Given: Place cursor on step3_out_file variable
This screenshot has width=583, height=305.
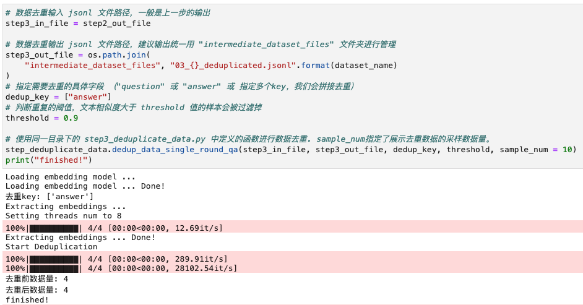Looking at the screenshot, I should coord(40,55).
